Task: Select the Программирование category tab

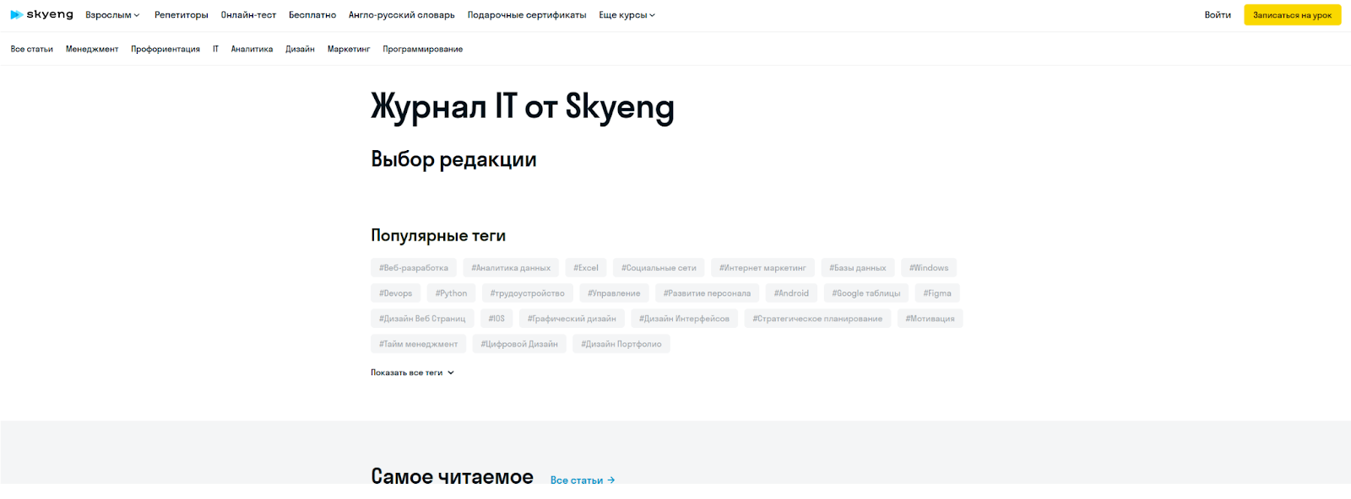Action: pos(422,49)
